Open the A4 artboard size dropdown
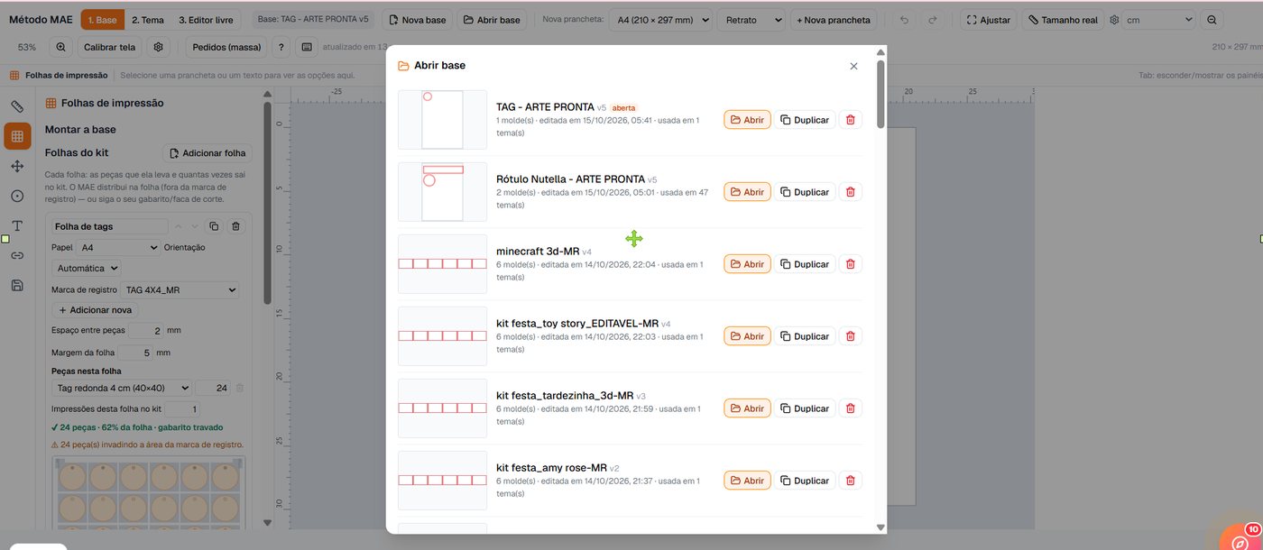 point(660,20)
